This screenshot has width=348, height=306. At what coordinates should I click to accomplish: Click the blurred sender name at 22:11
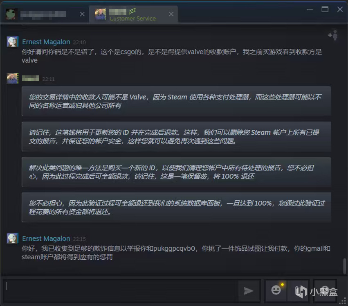(31, 79)
